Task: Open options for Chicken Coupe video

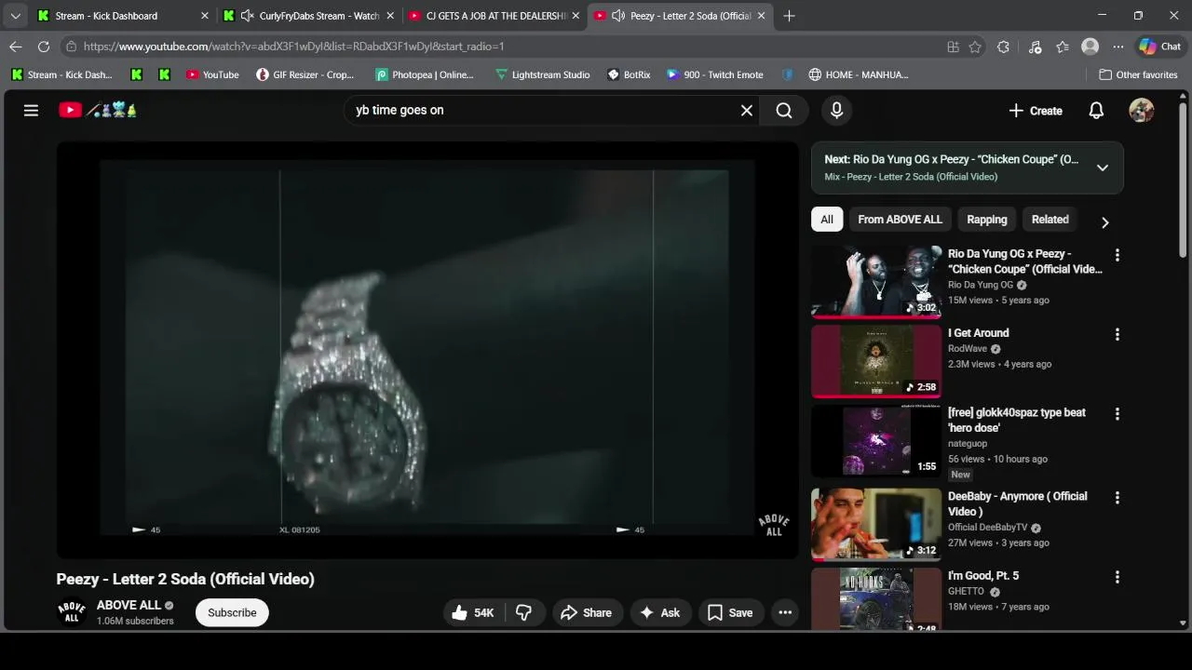Action: coord(1117,255)
